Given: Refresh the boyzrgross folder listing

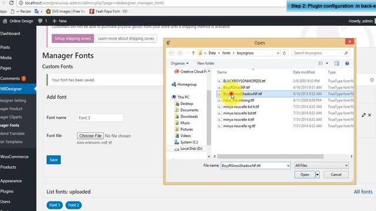Looking at the screenshot, I should (284, 53).
